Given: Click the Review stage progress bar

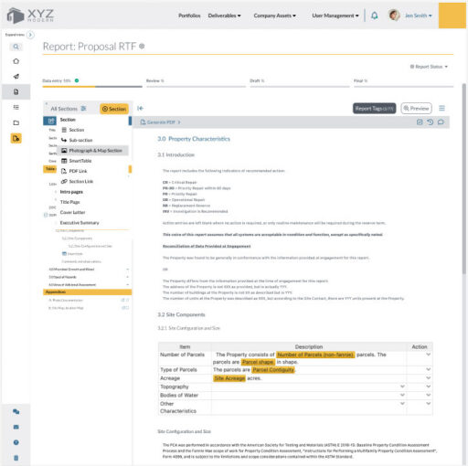Looking at the screenshot, I should point(196,87).
